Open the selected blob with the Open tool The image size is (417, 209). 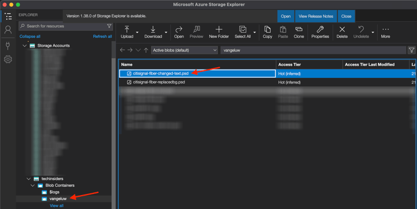point(179,32)
